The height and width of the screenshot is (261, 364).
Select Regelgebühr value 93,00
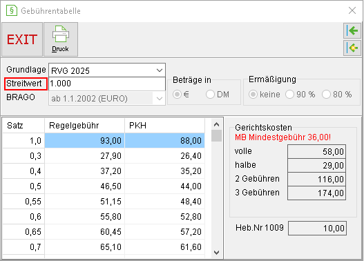84,141
